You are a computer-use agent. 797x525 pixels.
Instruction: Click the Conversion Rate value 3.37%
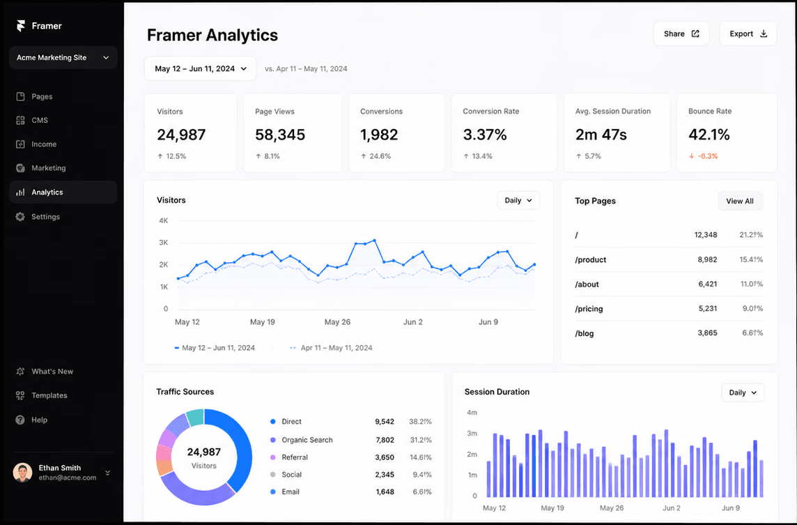coord(485,135)
